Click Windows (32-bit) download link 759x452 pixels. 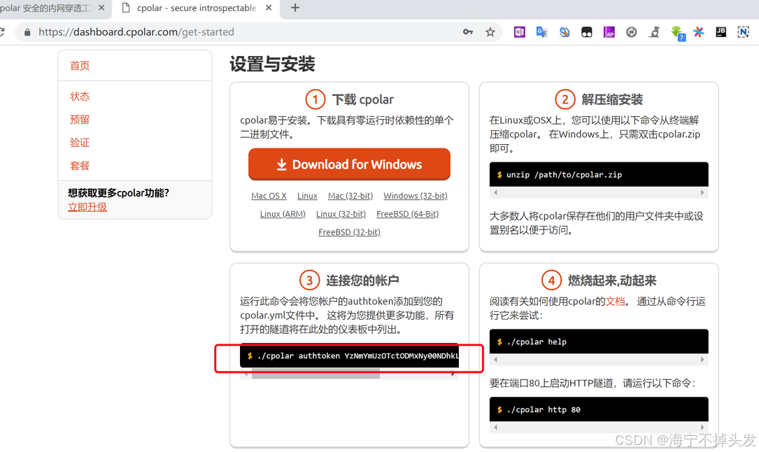click(416, 196)
